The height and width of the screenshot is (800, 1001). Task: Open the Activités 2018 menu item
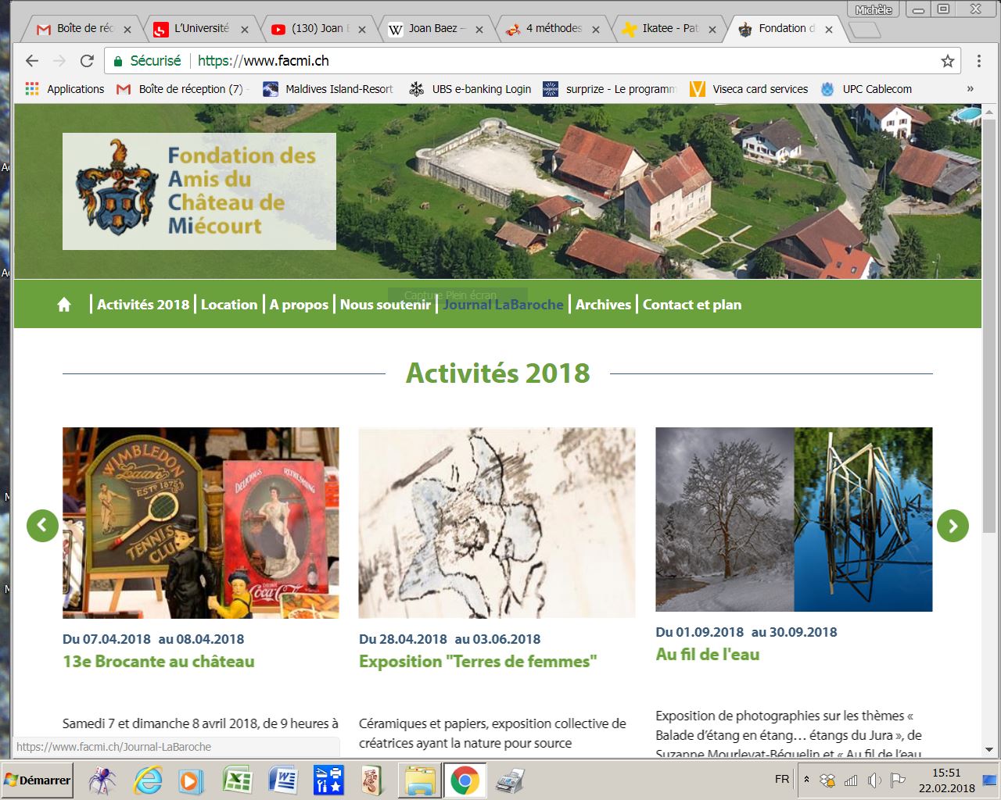point(143,305)
